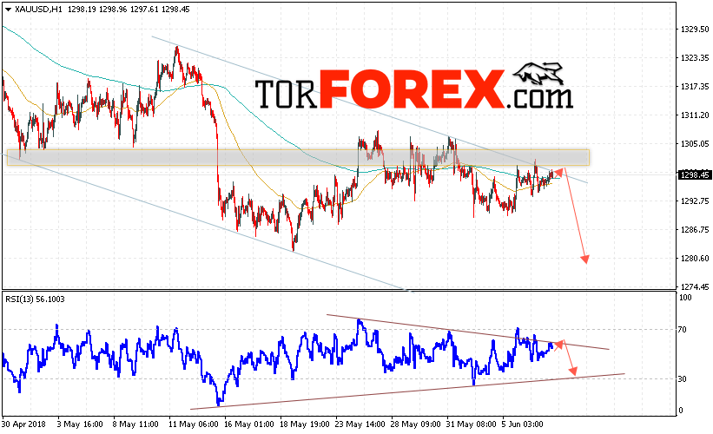Select the 5 Jun 03:00 time label

523,424
